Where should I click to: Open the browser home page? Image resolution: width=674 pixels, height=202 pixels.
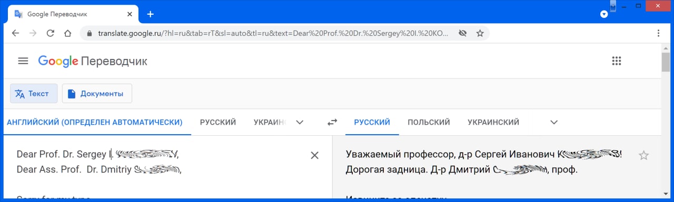click(67, 33)
